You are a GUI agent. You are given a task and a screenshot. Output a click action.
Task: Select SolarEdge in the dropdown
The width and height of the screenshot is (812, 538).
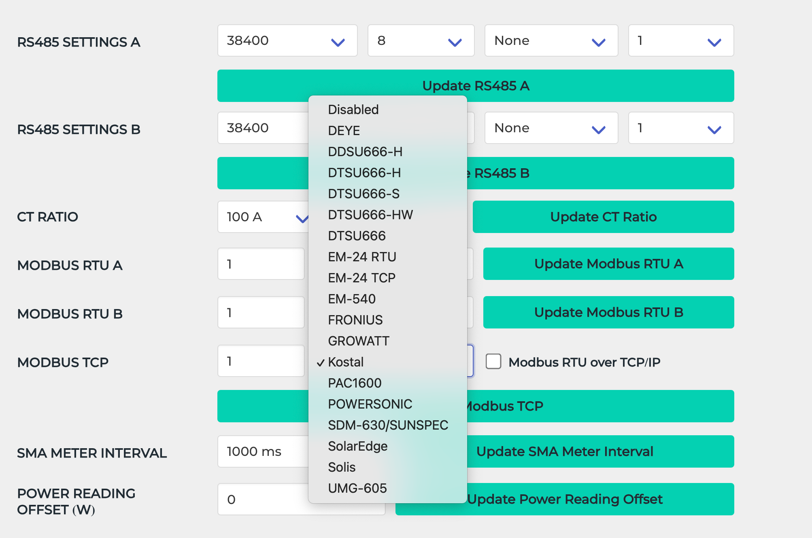pos(357,446)
